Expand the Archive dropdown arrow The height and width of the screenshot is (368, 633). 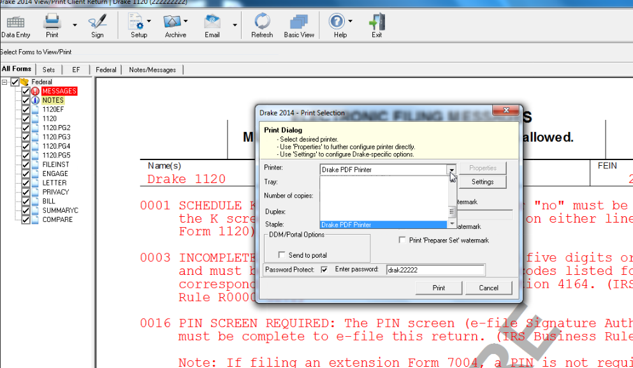pos(186,21)
